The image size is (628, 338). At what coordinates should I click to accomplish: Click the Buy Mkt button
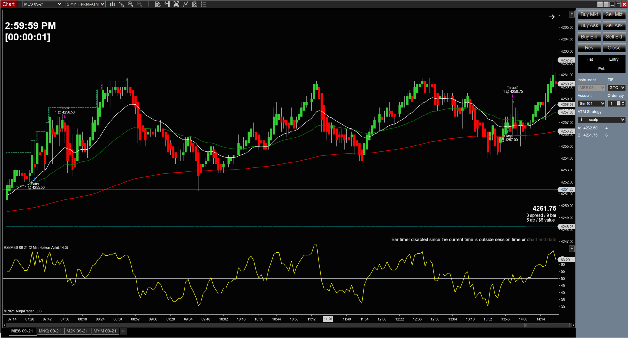coord(589,14)
